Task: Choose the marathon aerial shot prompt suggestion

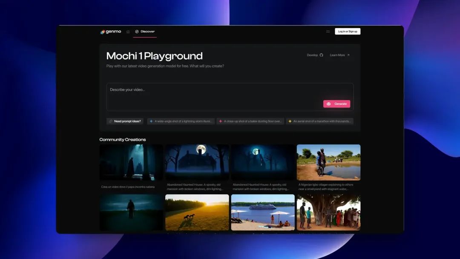Action: click(x=320, y=121)
